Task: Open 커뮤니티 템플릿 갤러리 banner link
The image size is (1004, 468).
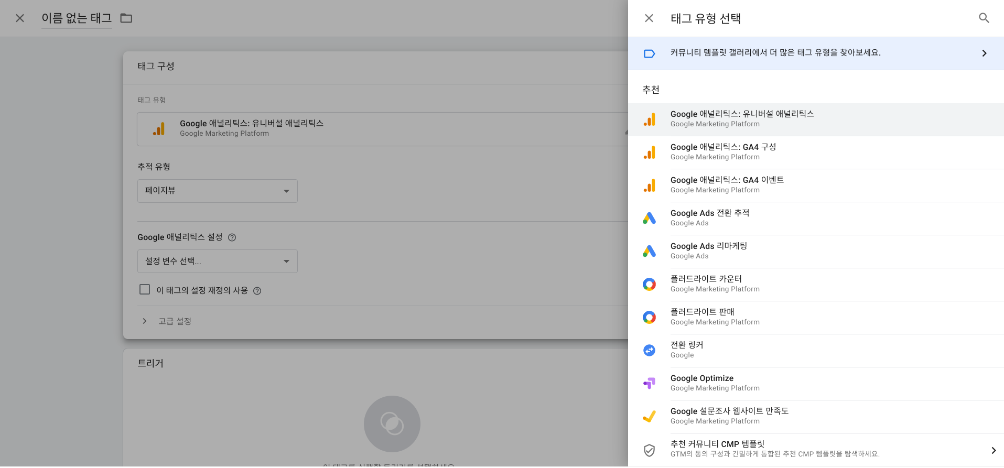Action: tap(816, 53)
